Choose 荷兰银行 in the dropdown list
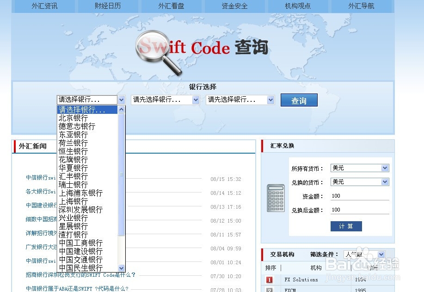 87,143
